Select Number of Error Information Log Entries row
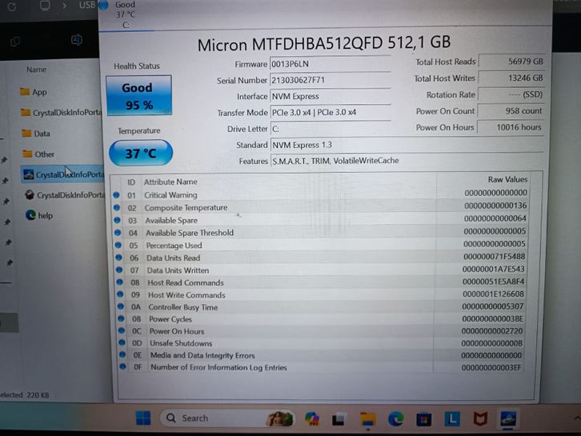The width and height of the screenshot is (581, 436). click(x=321, y=367)
